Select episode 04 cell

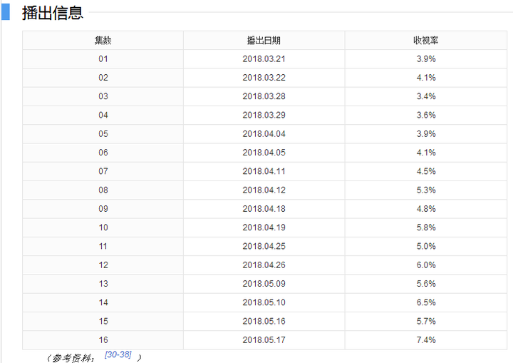103,115
